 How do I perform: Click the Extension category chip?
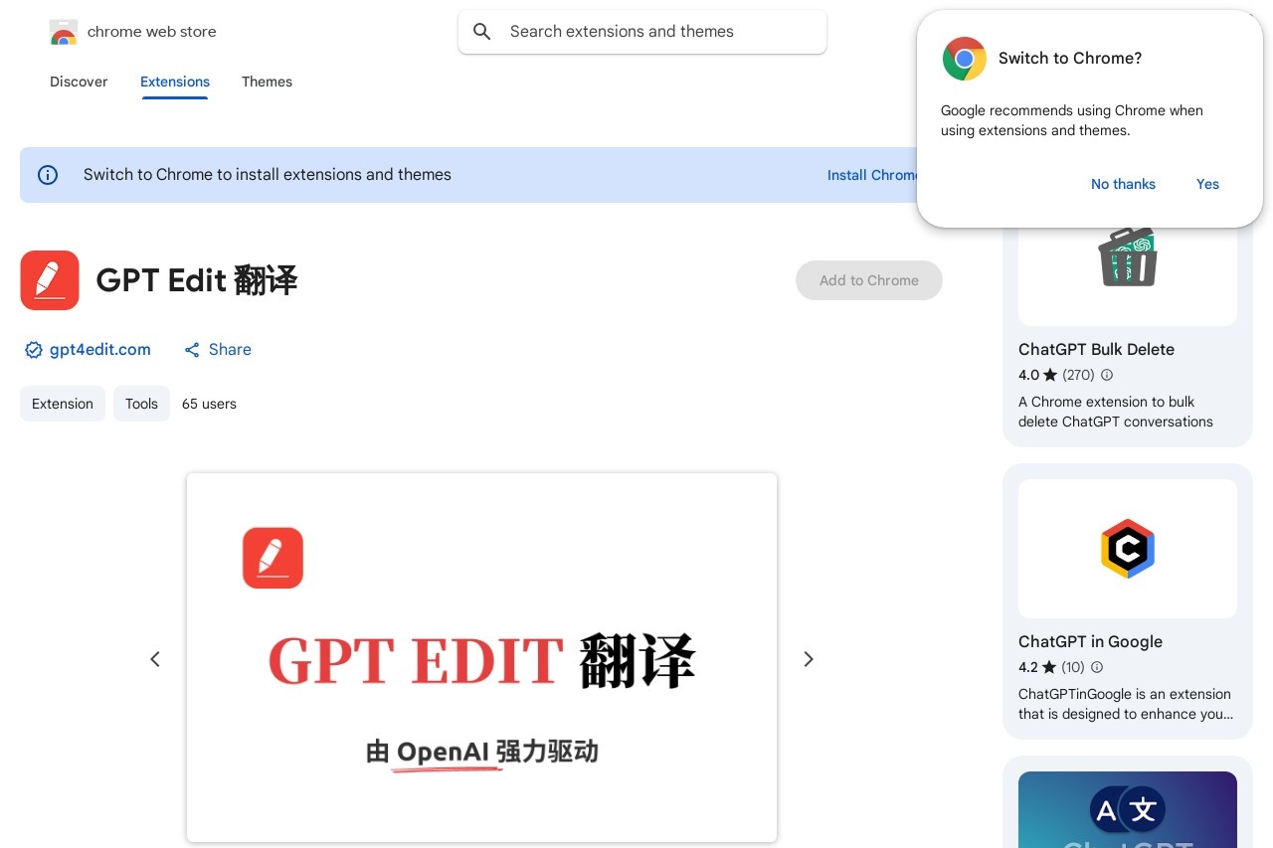(63, 404)
